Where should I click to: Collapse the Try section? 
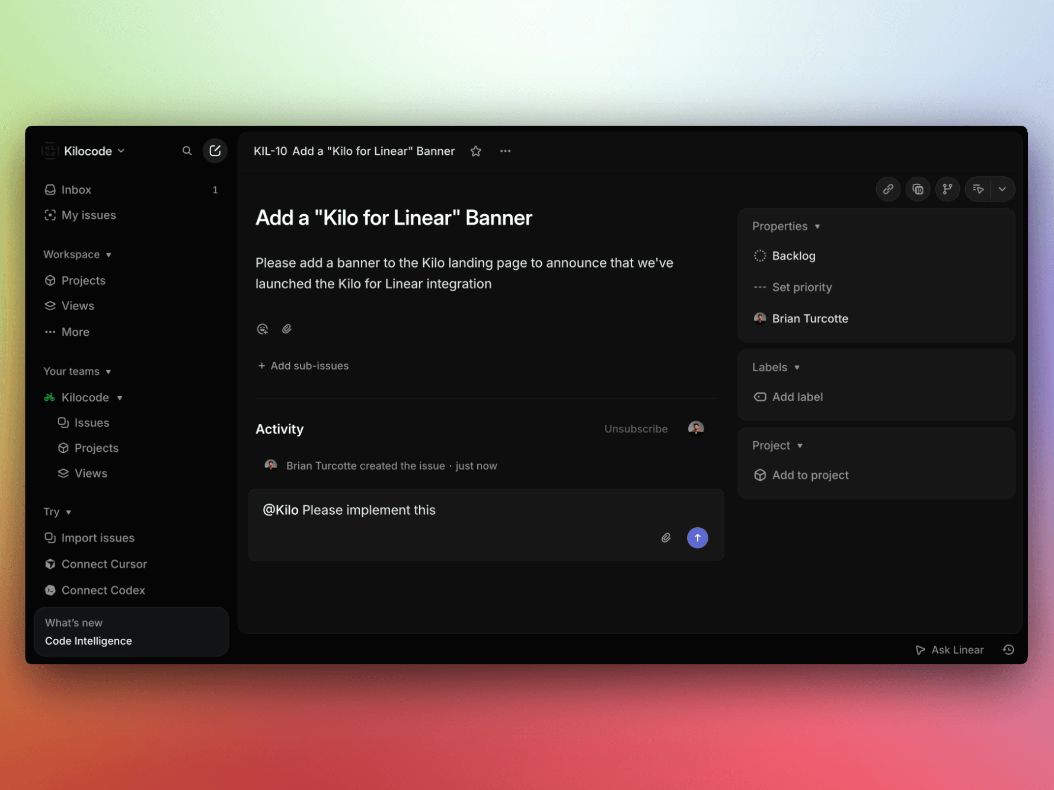pos(58,512)
